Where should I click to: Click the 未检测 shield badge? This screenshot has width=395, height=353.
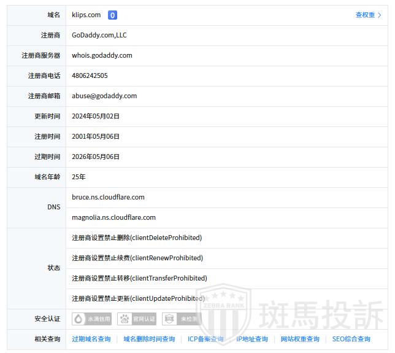(182, 319)
